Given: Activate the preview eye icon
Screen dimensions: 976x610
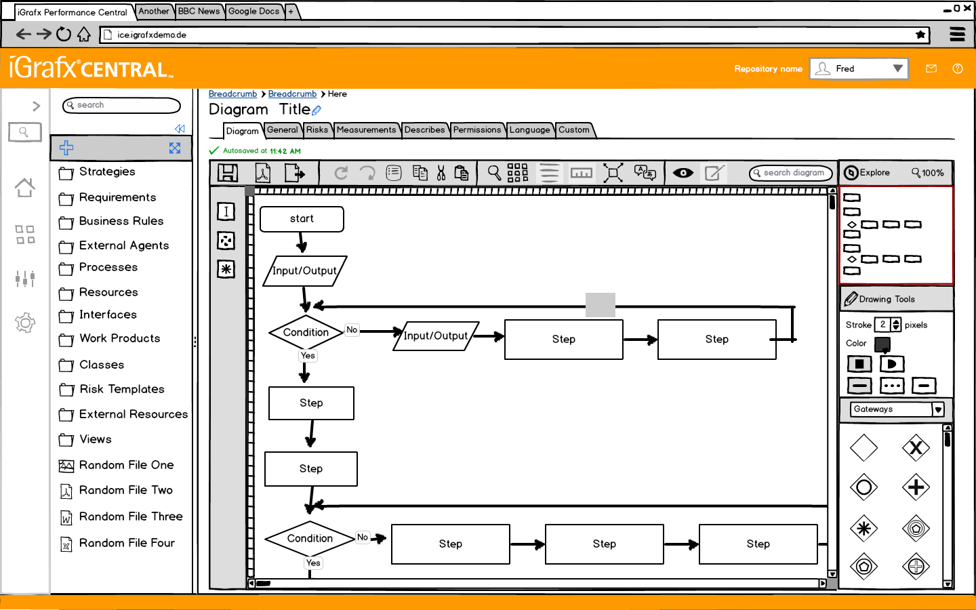Looking at the screenshot, I should pos(683,173).
